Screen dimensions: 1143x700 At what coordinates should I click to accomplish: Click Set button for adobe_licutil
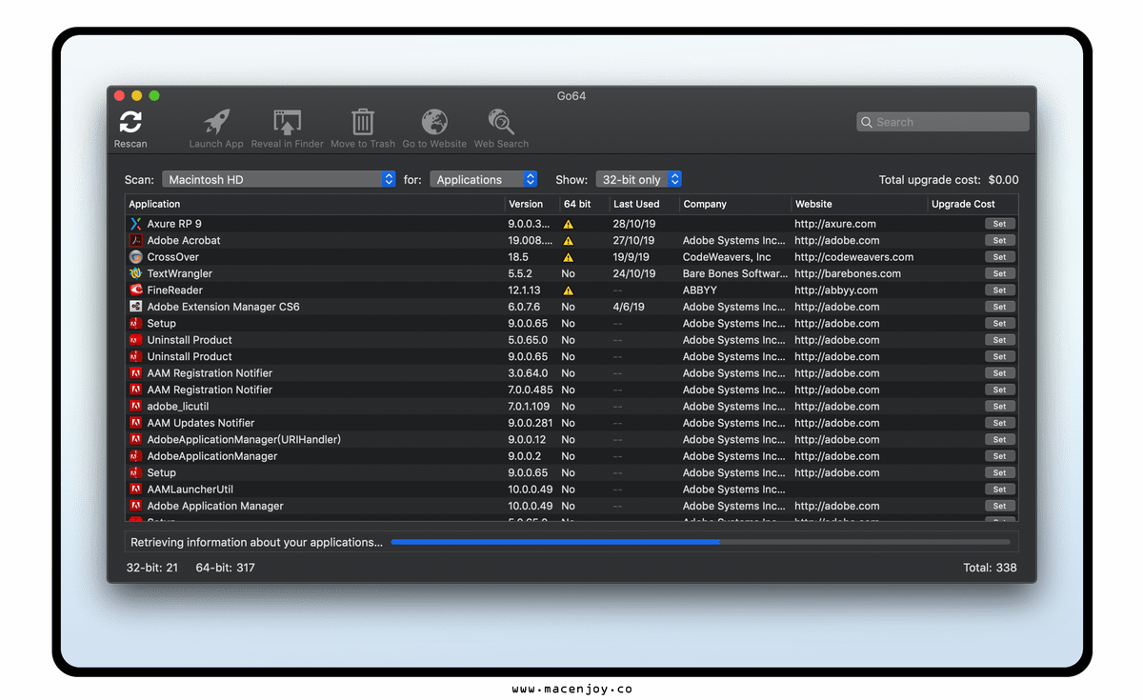[1000, 407]
